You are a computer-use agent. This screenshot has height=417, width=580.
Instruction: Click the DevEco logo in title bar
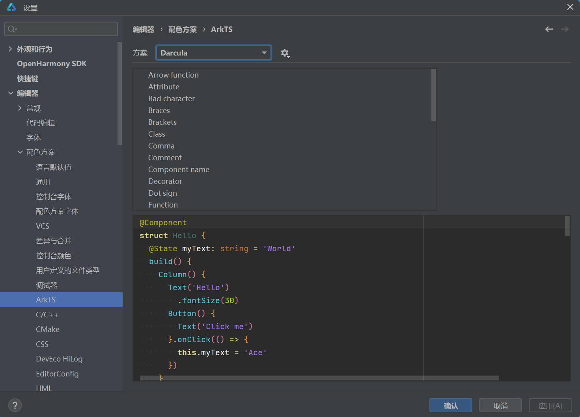click(x=11, y=7)
